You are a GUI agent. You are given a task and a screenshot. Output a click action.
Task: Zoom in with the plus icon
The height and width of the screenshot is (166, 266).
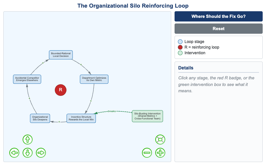coord(160,153)
